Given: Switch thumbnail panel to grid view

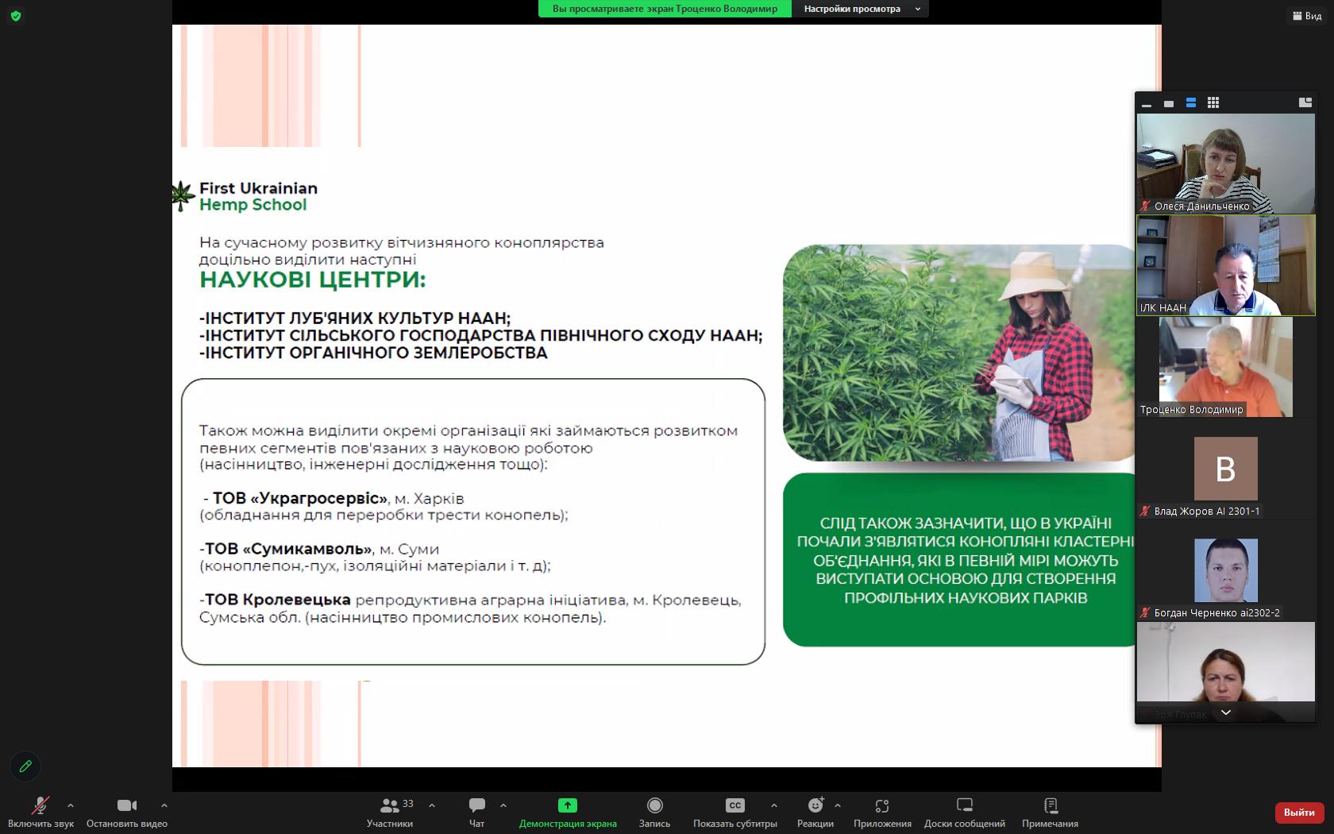Looking at the screenshot, I should [1213, 103].
